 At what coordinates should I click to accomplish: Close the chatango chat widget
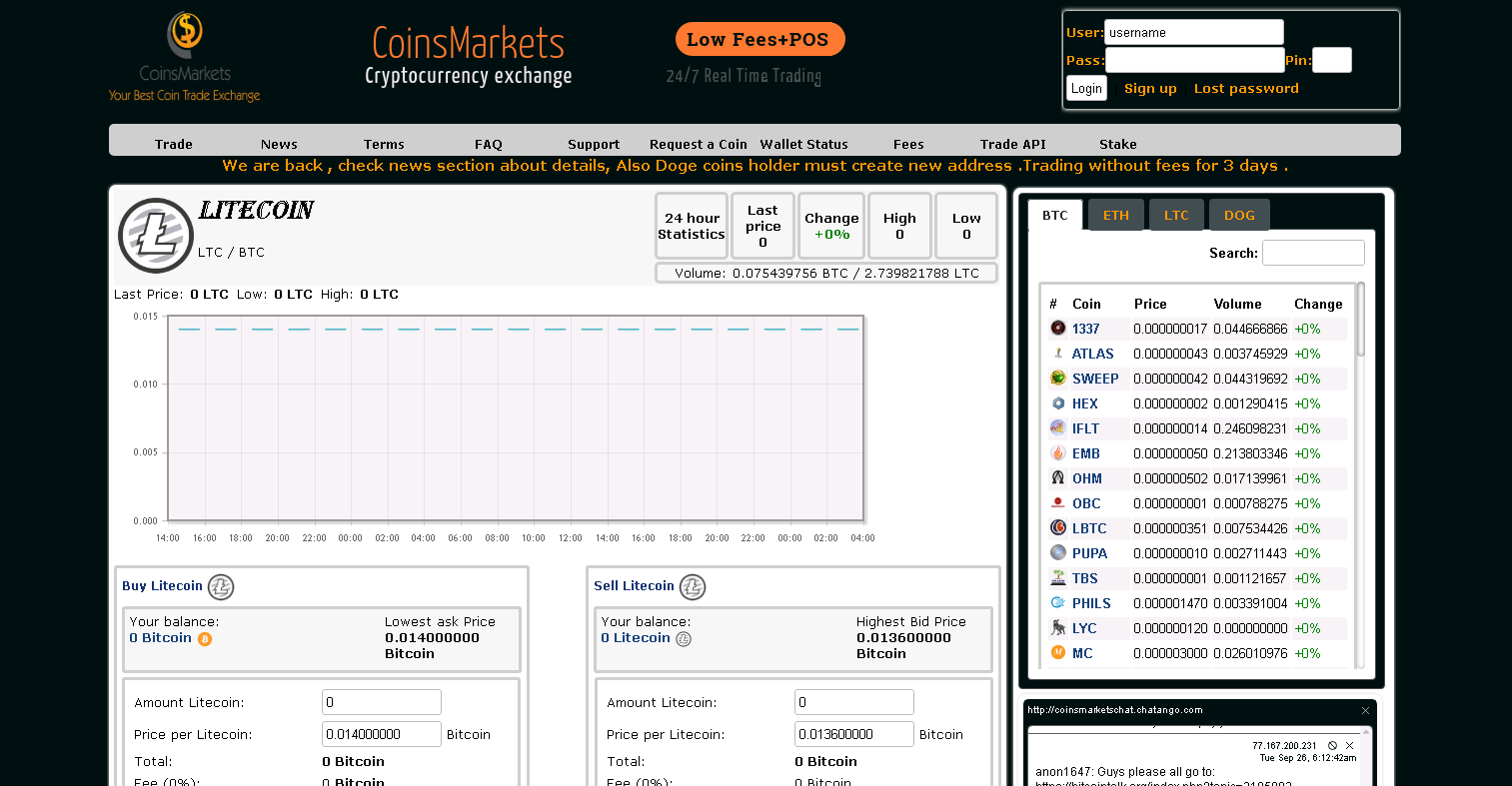pyautogui.click(x=1365, y=710)
